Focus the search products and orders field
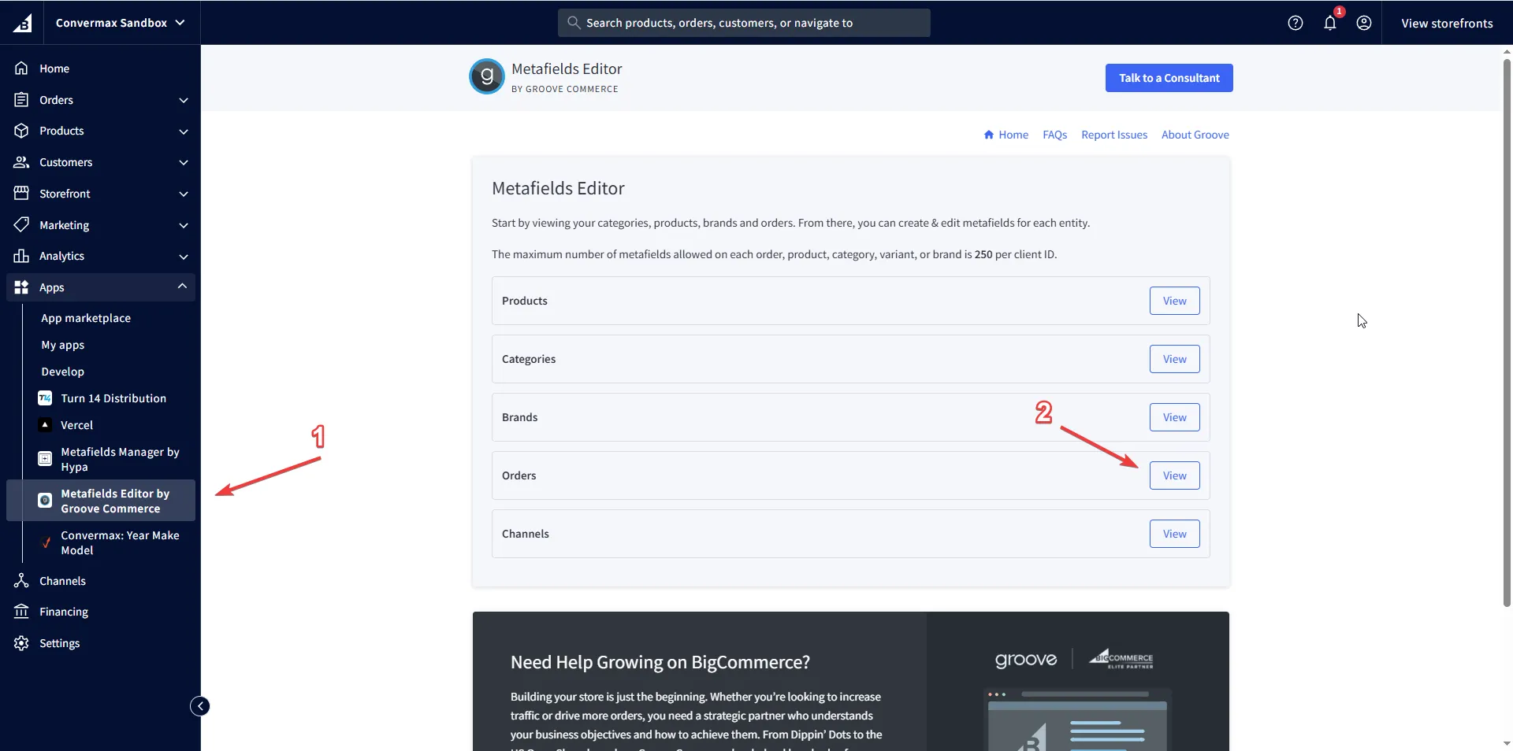Image resolution: width=1513 pixels, height=751 pixels. (x=744, y=23)
